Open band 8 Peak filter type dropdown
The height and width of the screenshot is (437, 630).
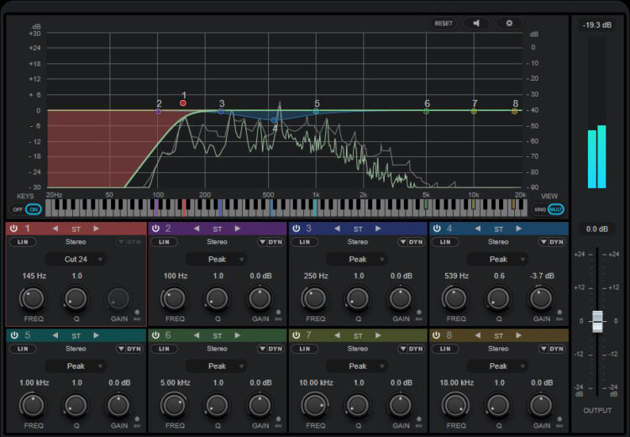coord(498,366)
